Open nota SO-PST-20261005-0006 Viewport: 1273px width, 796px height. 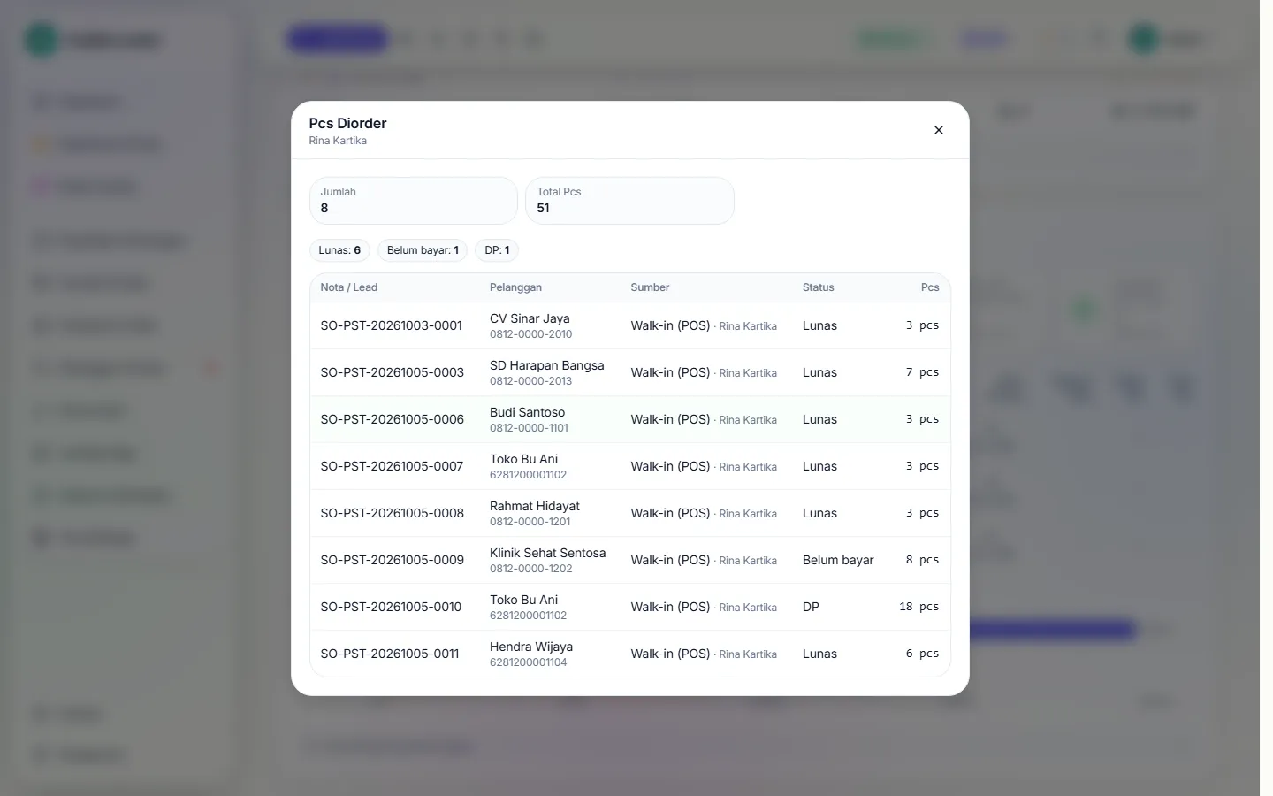pos(392,419)
